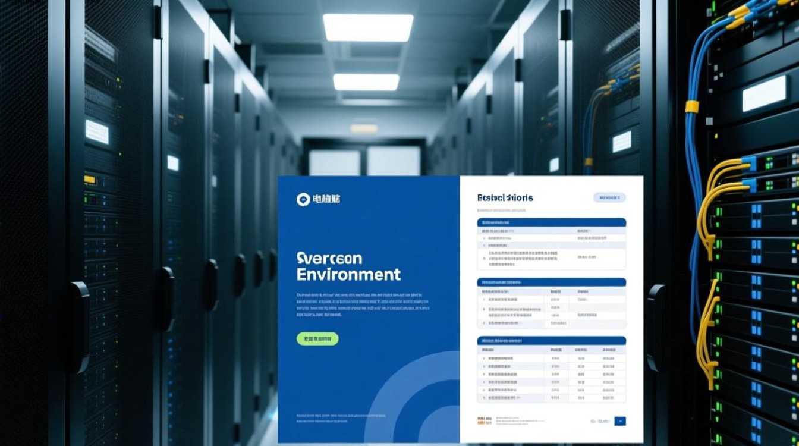Click the Chinese brand name beside the logo
Viewport: 799px width, 446px height.
pos(326,200)
